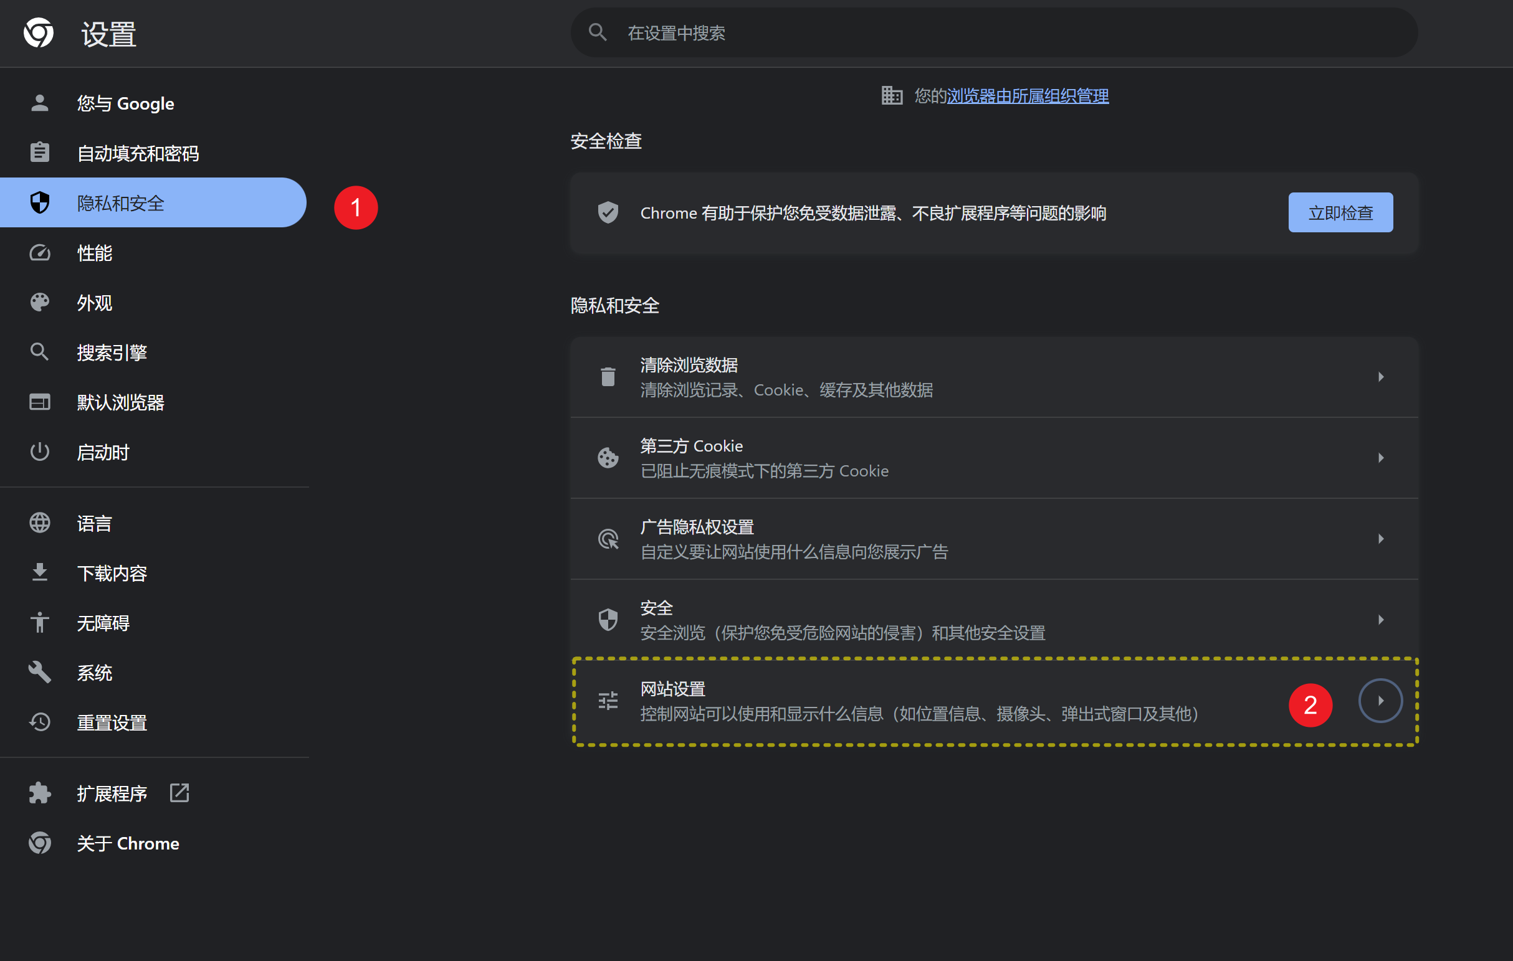The image size is (1513, 961).
Task: Click the shield icon in 安全 row
Action: (608, 620)
